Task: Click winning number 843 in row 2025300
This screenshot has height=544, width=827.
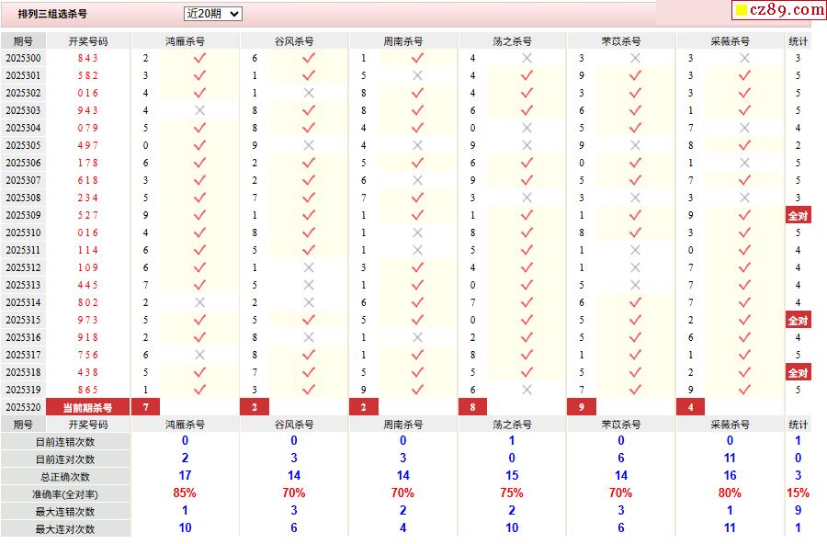Action: point(87,58)
